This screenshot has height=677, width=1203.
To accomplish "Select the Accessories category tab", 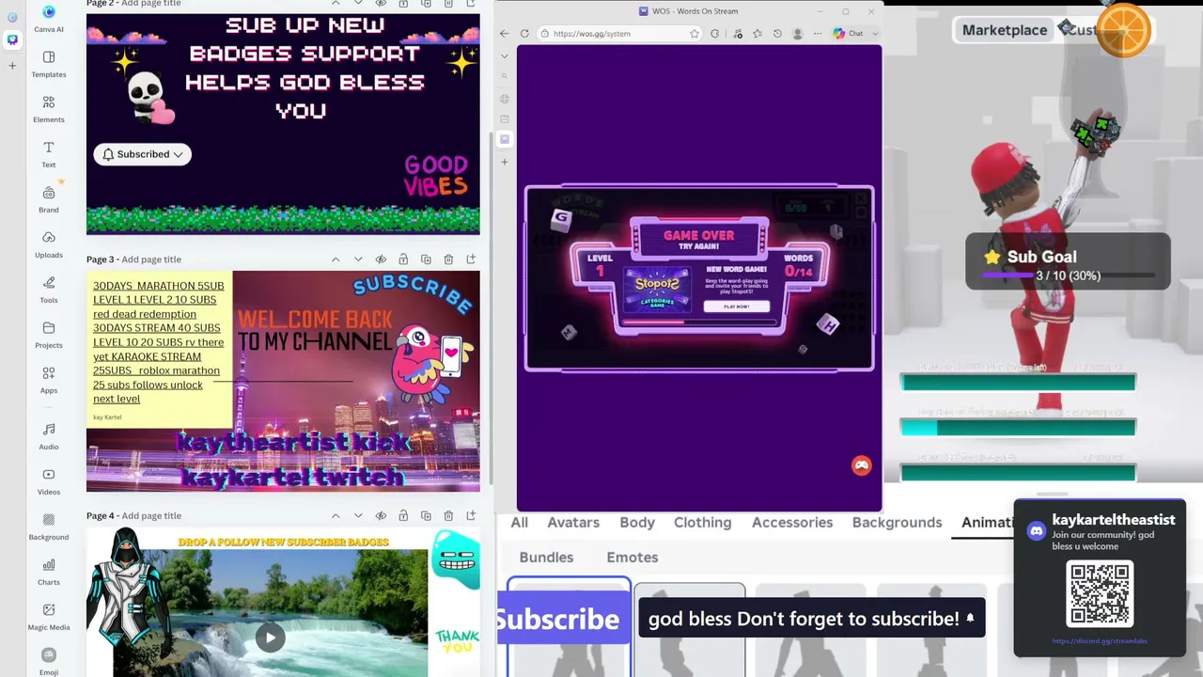I will click(x=792, y=523).
